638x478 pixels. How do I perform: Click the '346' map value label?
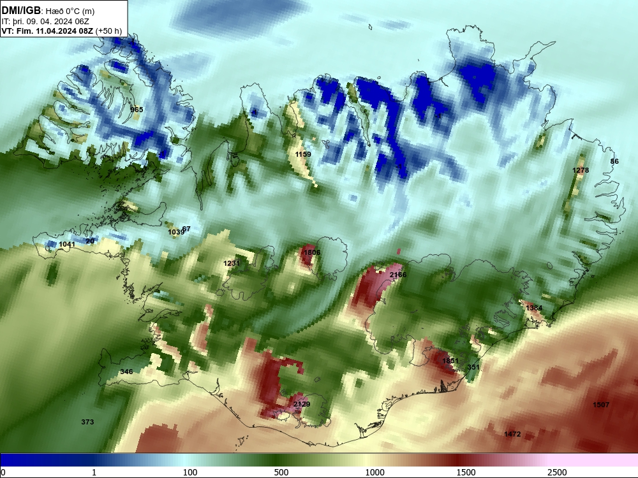pyautogui.click(x=126, y=372)
